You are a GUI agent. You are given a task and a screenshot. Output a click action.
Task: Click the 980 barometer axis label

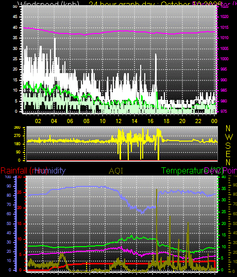point(224,101)
